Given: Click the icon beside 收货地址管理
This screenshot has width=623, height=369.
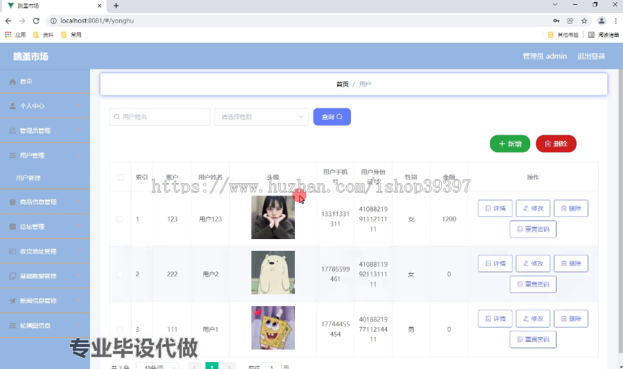Looking at the screenshot, I should click(12, 252).
